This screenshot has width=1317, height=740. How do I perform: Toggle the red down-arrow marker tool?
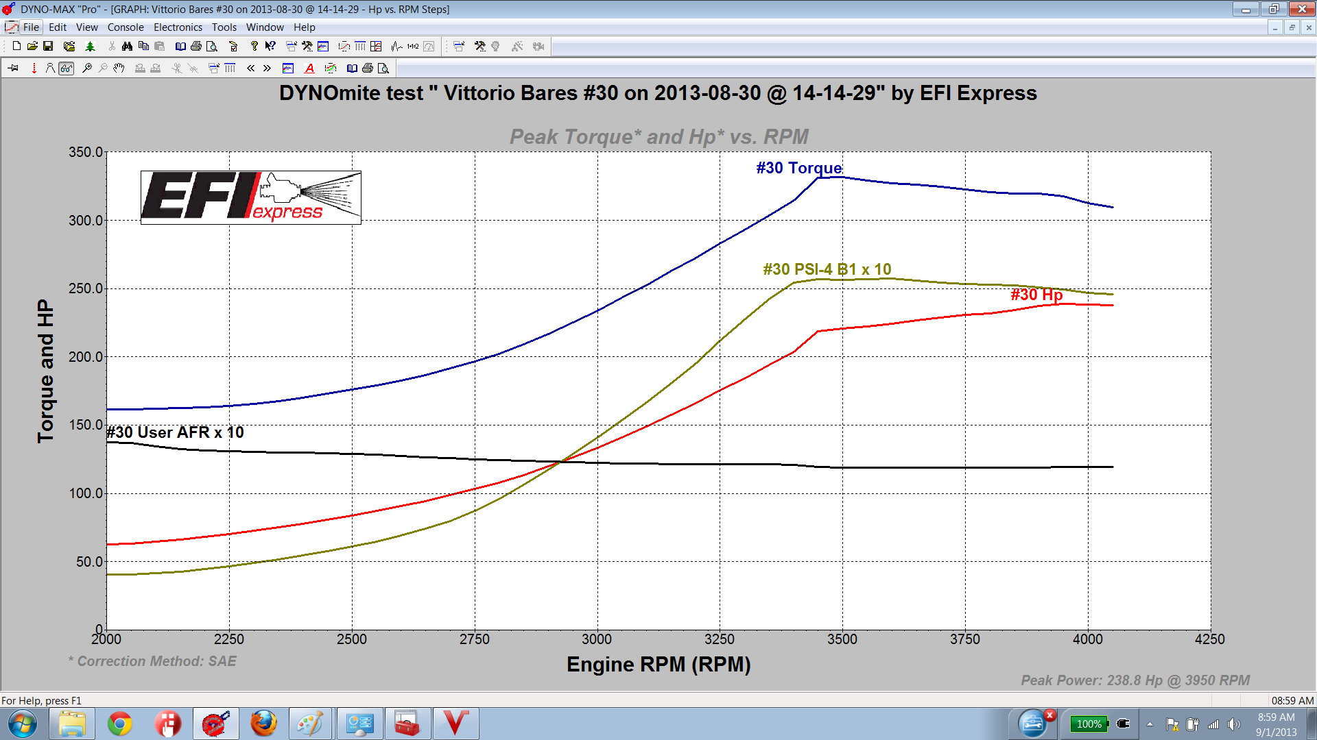[34, 68]
